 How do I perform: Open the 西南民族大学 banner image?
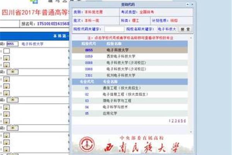click(x=132, y=144)
